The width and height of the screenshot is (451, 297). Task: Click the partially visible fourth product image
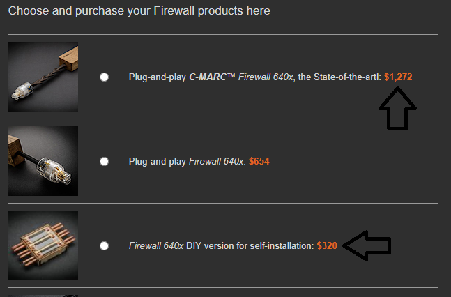pyautogui.click(x=43, y=296)
